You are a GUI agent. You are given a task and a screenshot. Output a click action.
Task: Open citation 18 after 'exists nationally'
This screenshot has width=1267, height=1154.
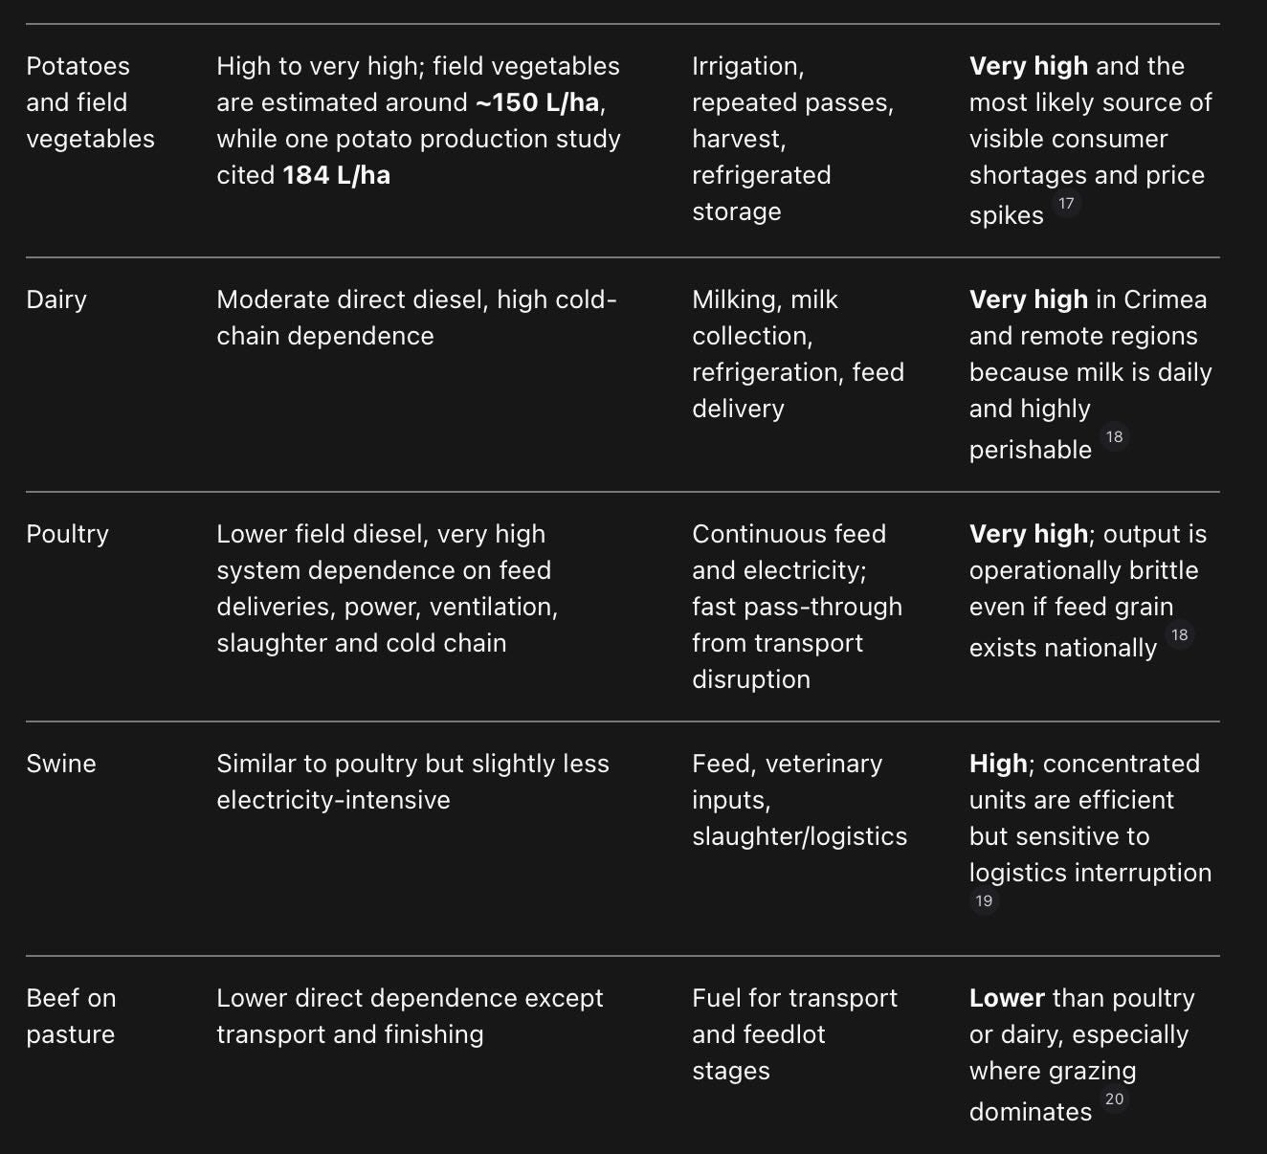(x=1179, y=635)
